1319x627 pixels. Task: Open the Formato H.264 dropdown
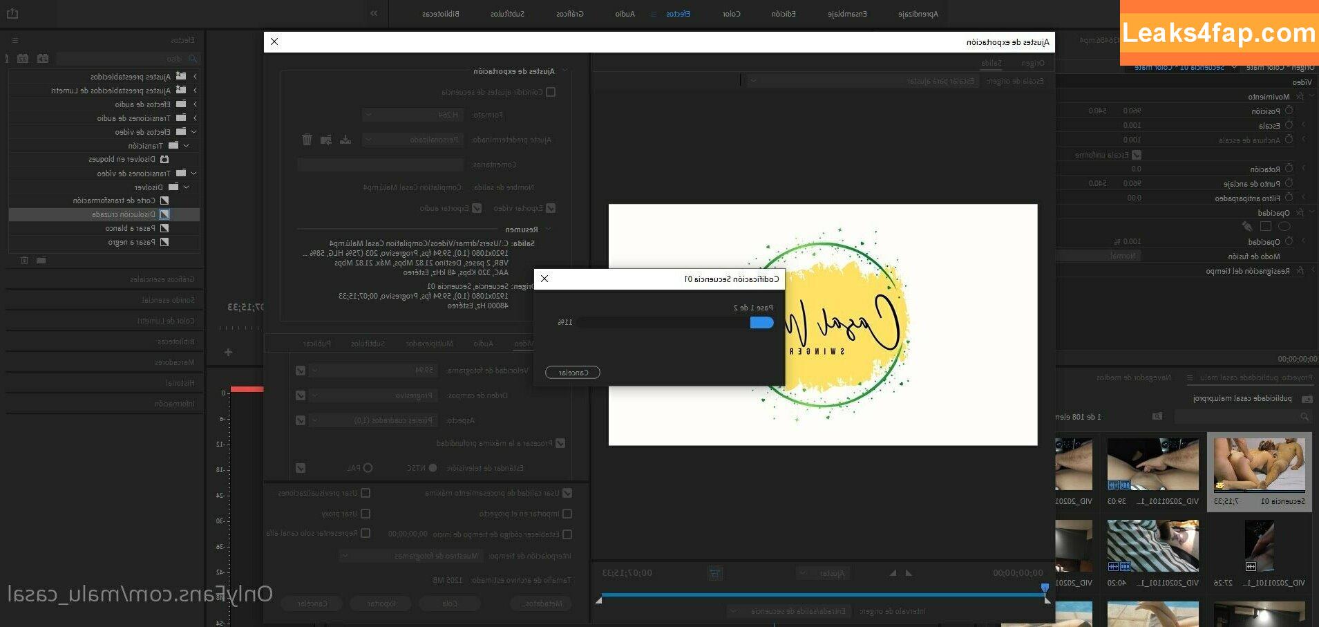pos(413,115)
